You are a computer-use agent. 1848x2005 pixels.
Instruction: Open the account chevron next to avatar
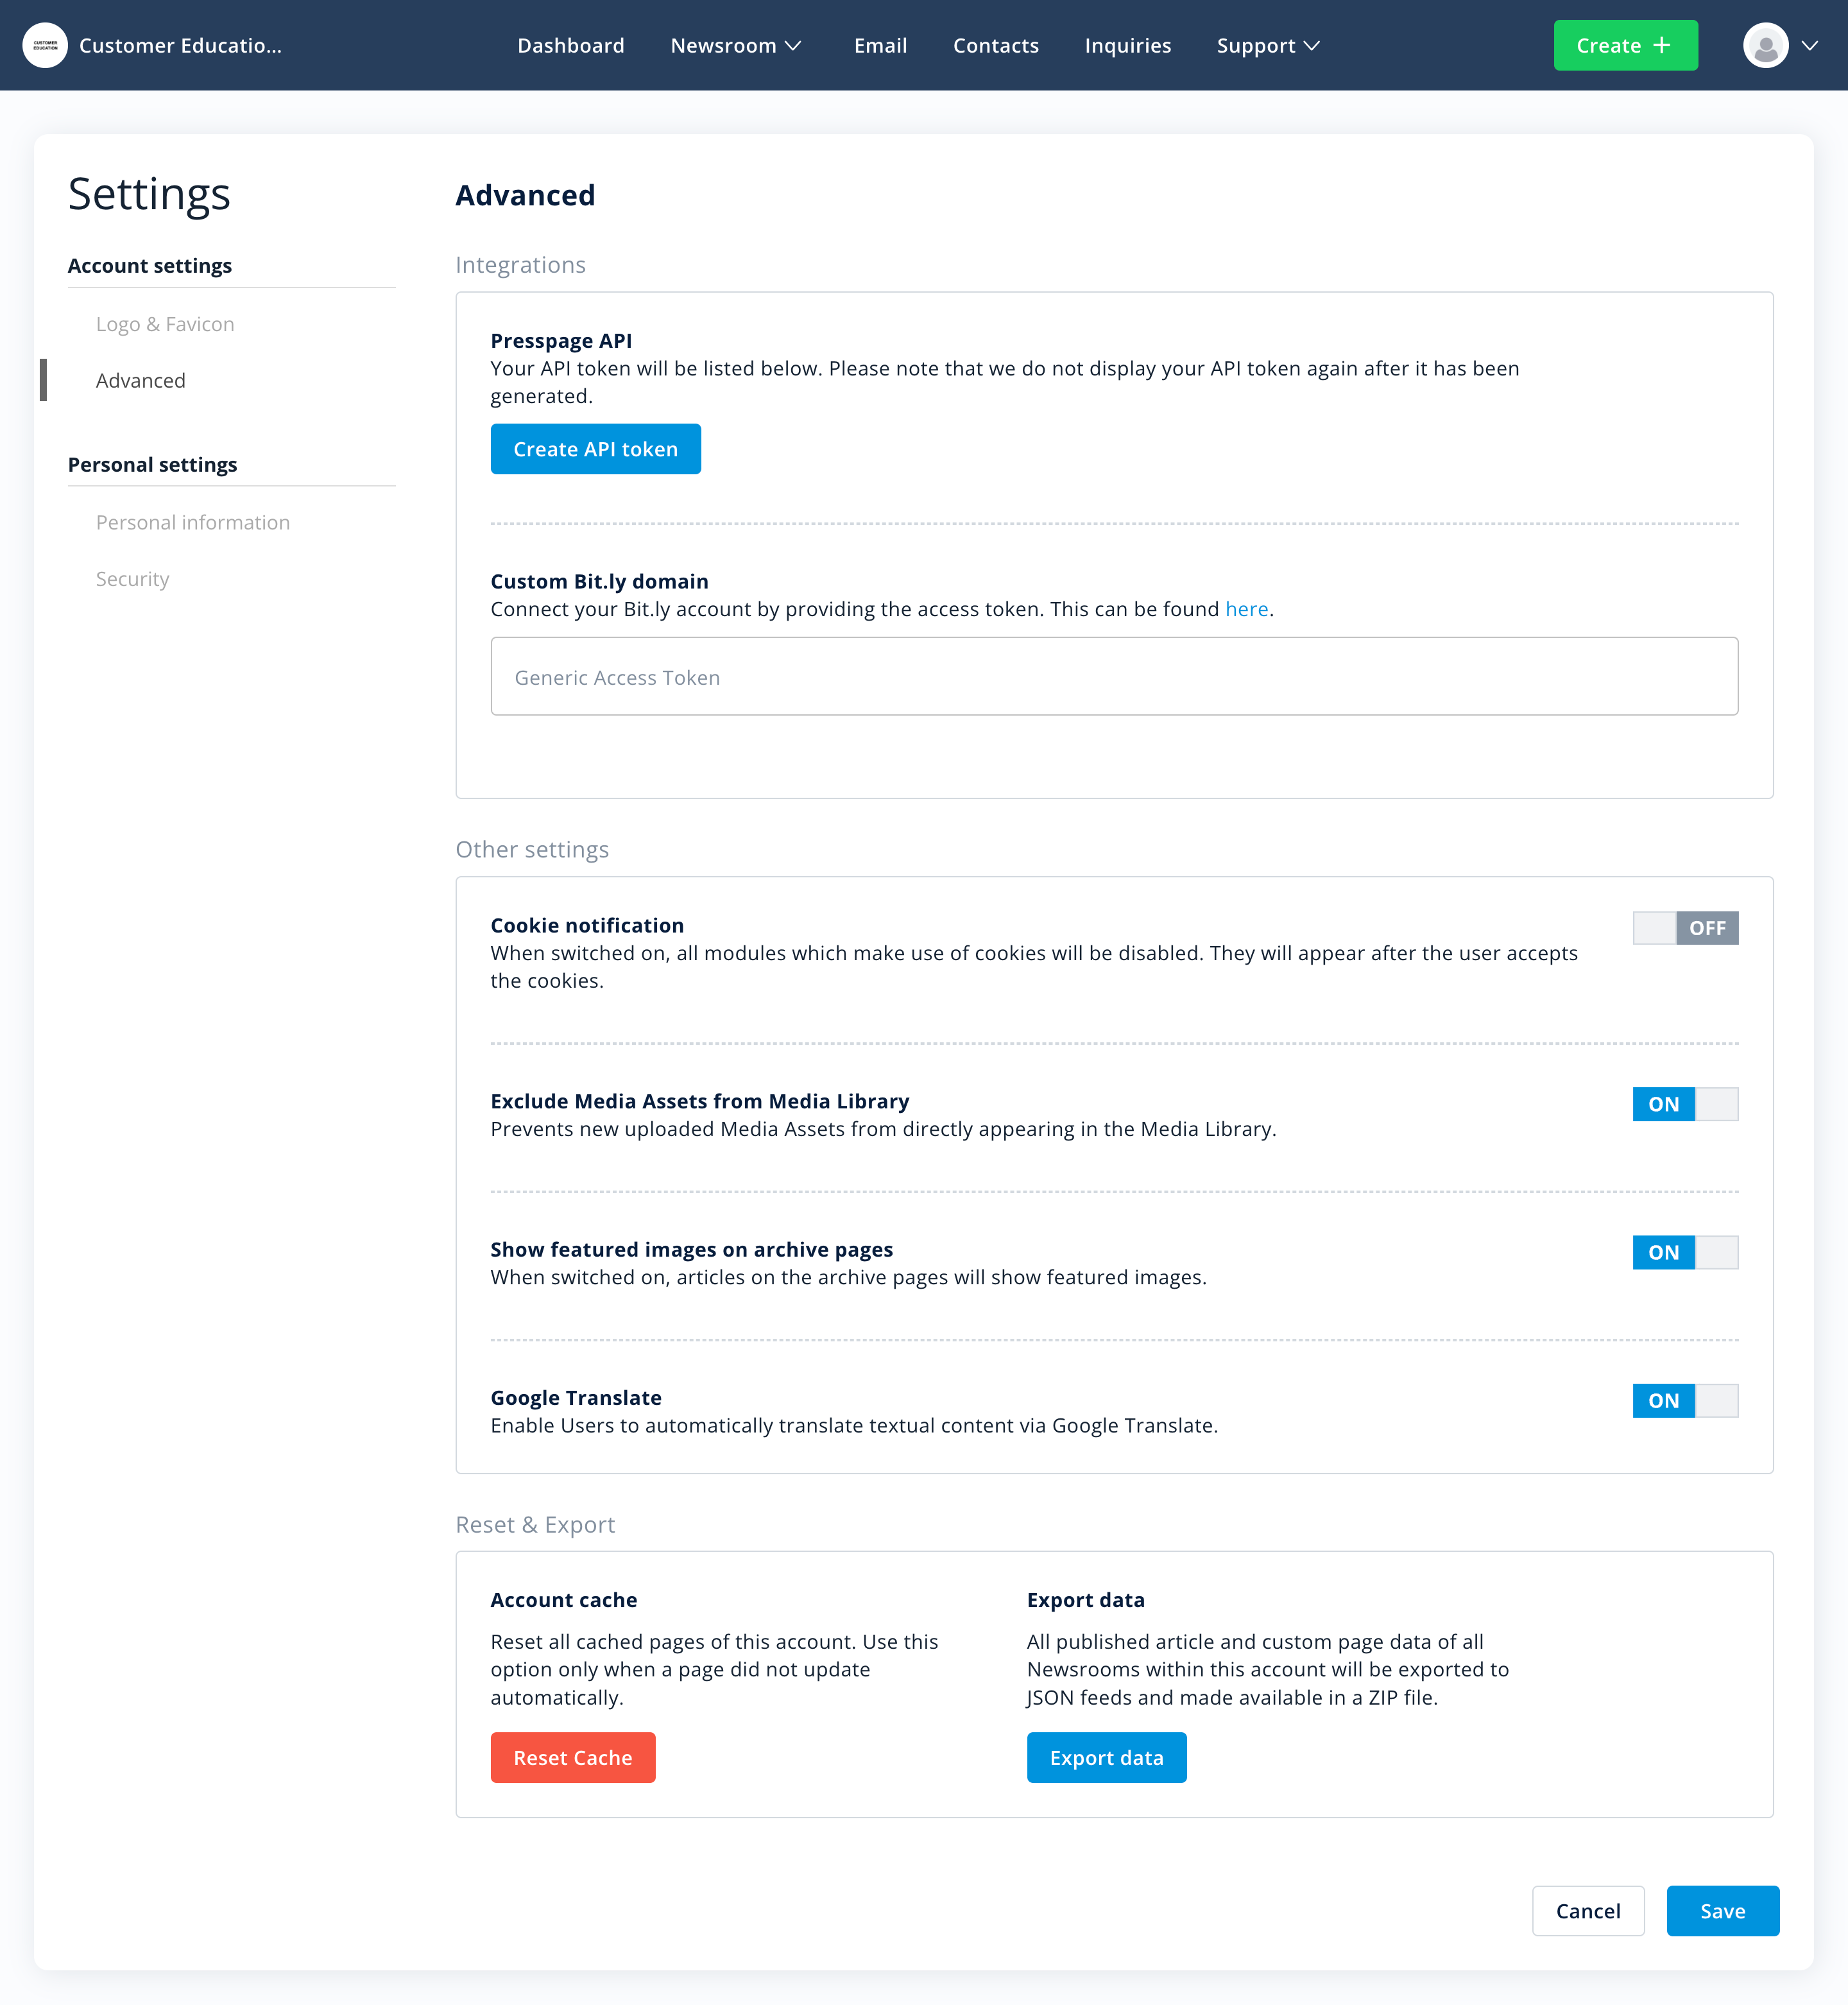[1810, 45]
